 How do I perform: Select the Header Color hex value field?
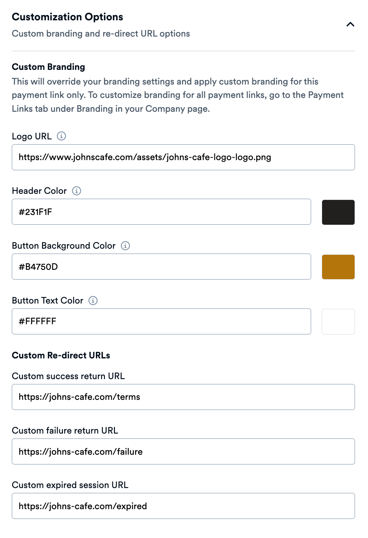161,212
